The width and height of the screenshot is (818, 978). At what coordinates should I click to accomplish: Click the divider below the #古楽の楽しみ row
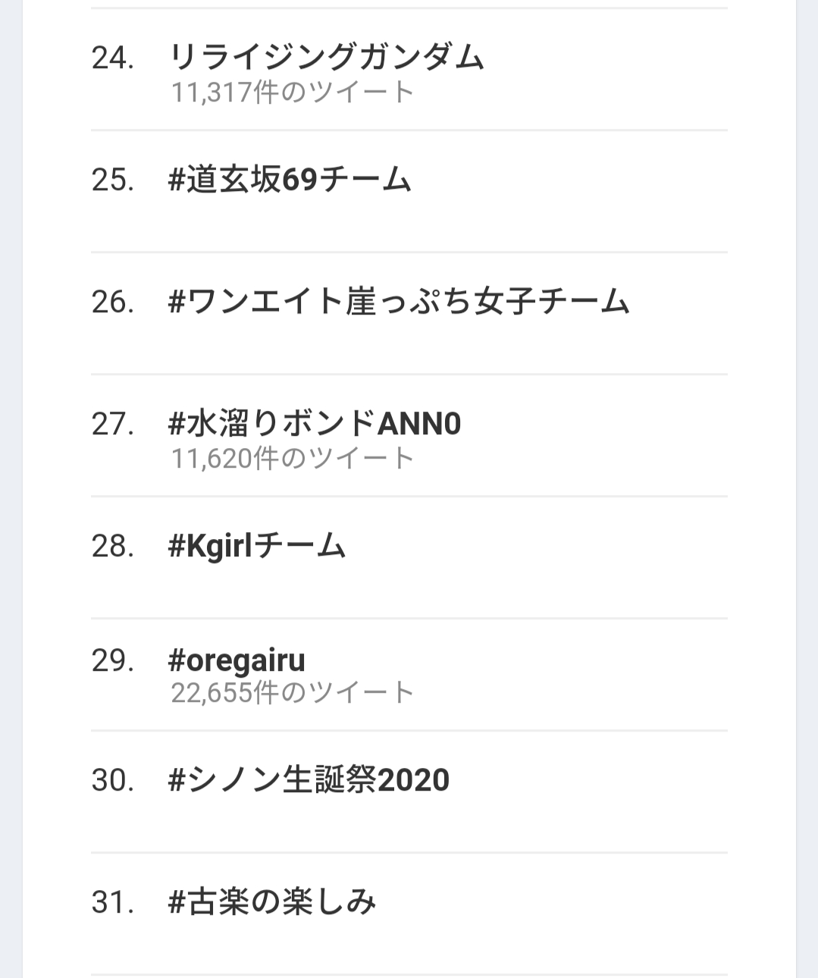pyautogui.click(x=409, y=974)
